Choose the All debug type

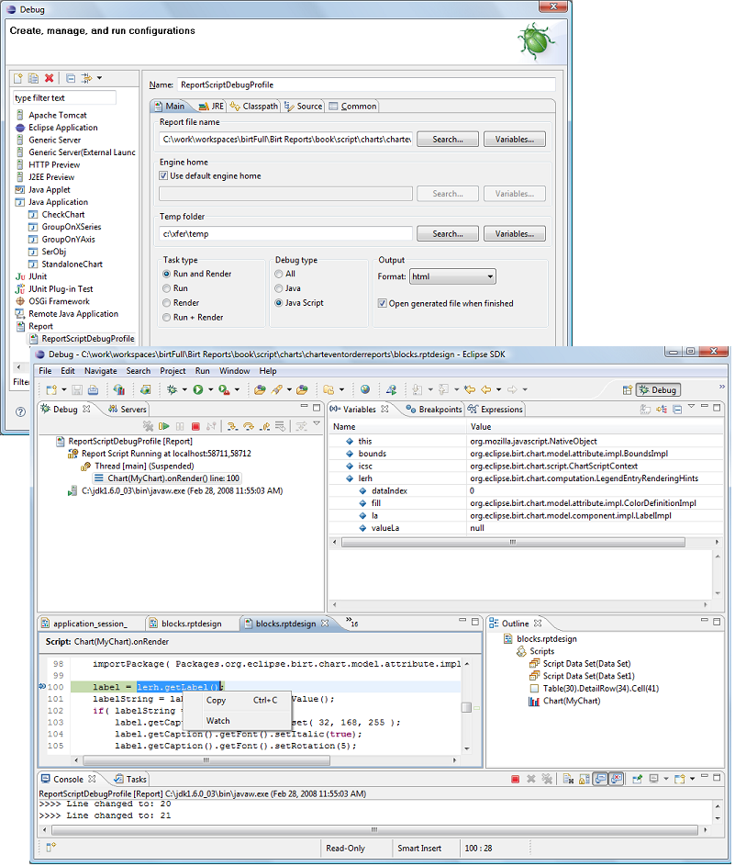coord(279,274)
